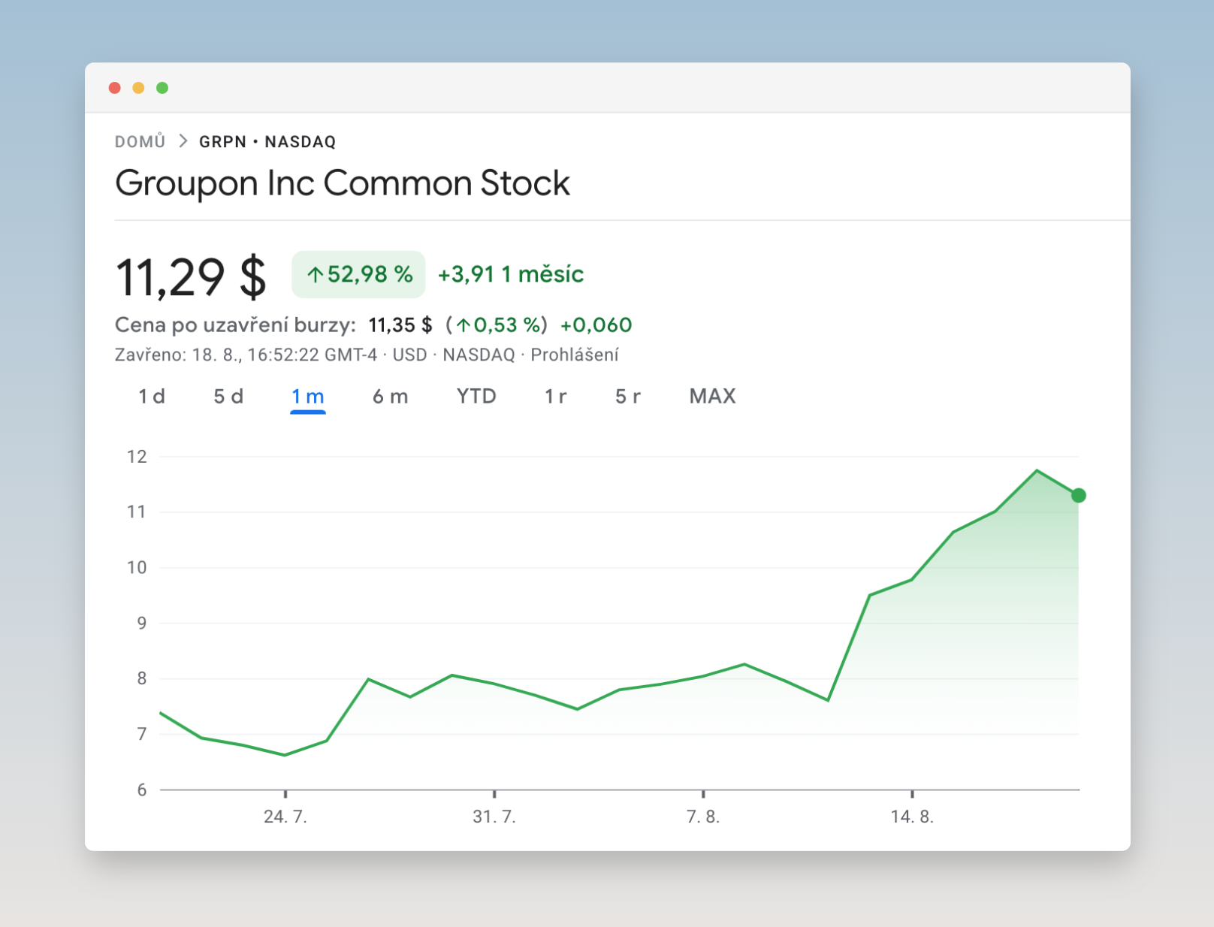
Task: Click the 14. 8. x-axis date label
Action: [912, 817]
